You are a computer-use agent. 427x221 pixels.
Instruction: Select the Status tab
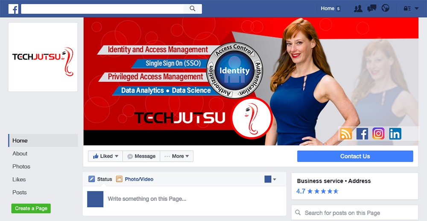click(x=105, y=179)
